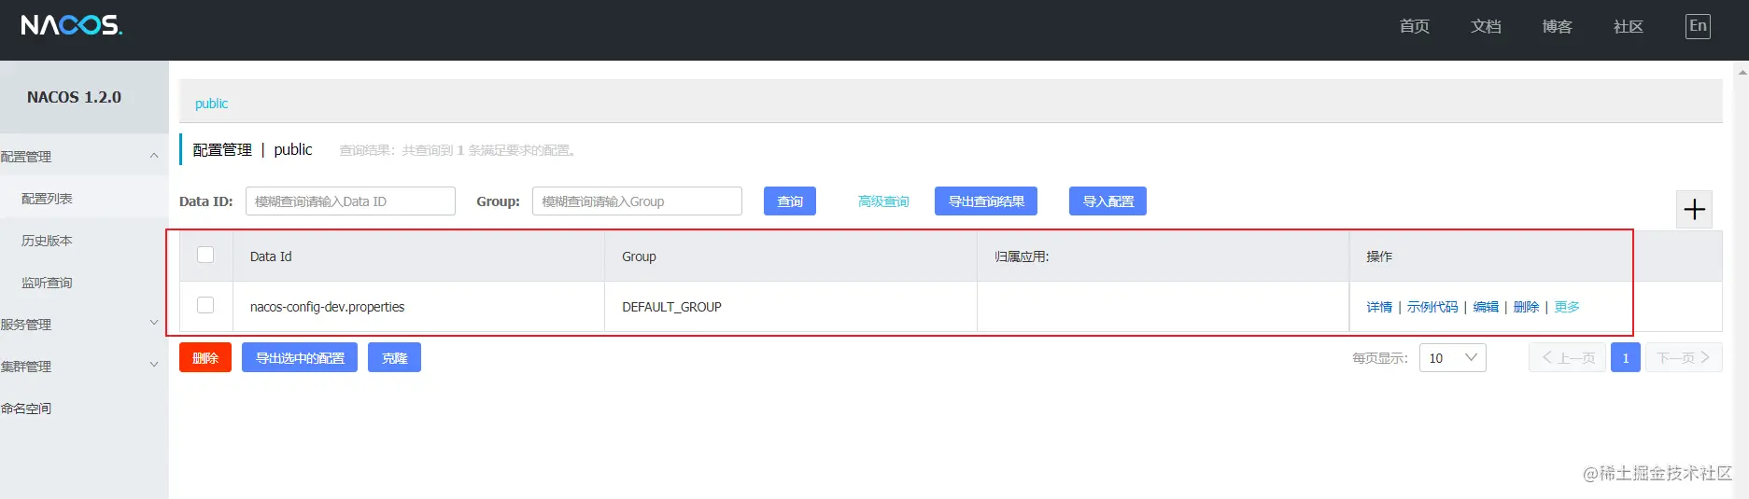Focus the Data ID search input
The width and height of the screenshot is (1749, 499).
350,201
